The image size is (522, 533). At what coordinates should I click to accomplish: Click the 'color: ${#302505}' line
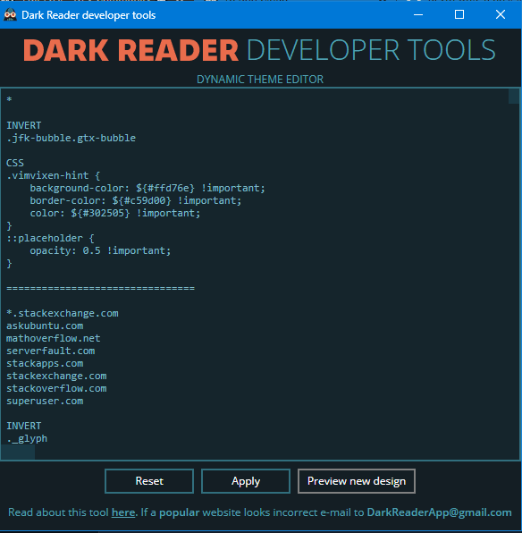click(115, 213)
